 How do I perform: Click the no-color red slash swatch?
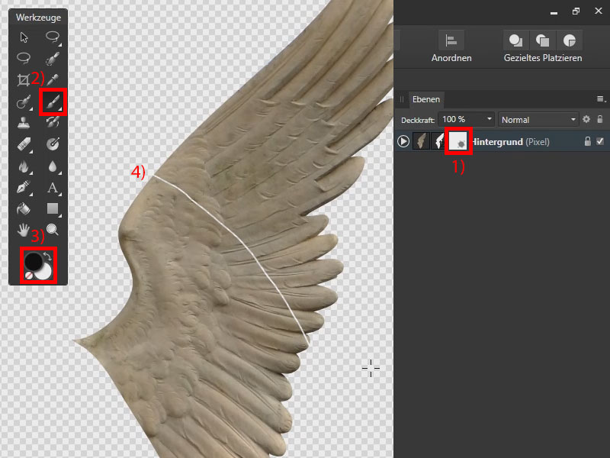[x=28, y=276]
